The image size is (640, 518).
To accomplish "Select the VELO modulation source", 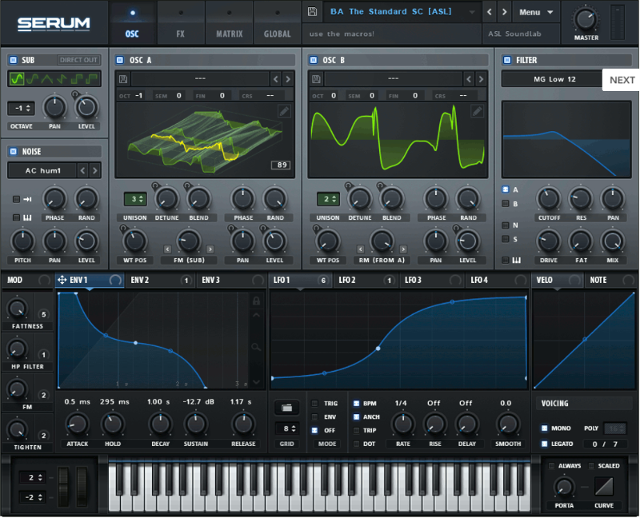I will point(558,281).
